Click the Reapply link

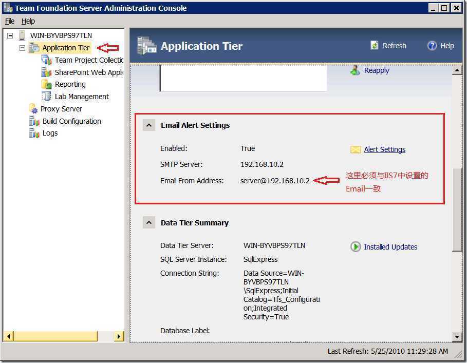pyautogui.click(x=377, y=70)
